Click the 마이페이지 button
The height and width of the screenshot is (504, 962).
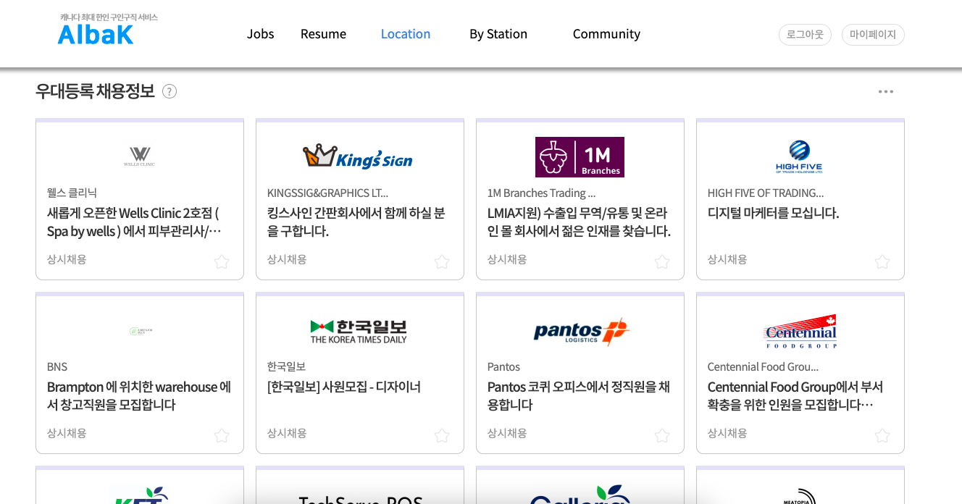click(x=873, y=35)
